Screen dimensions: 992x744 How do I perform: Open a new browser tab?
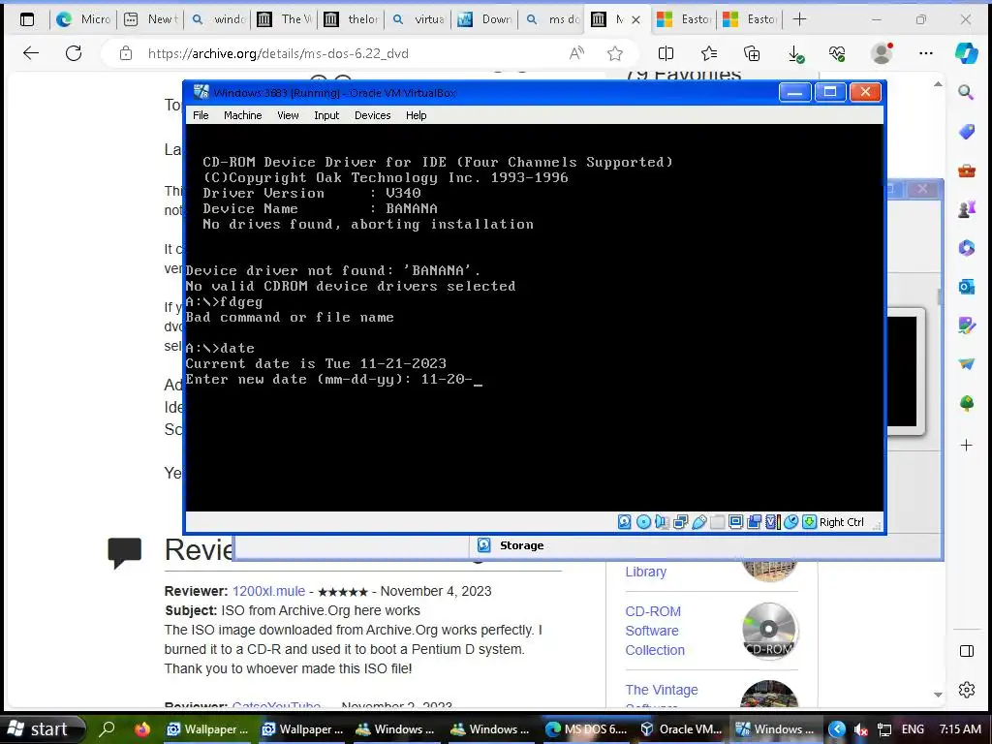[799, 19]
